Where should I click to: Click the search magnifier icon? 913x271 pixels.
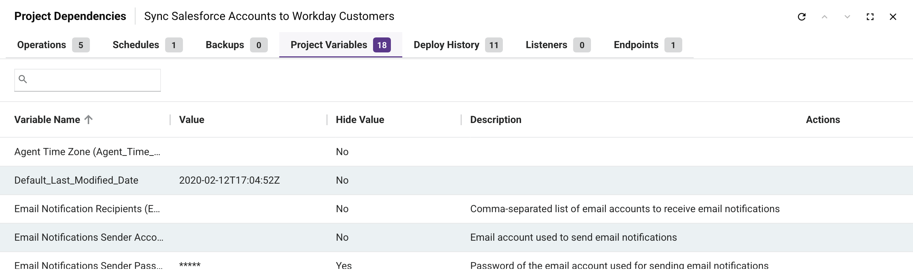point(23,79)
